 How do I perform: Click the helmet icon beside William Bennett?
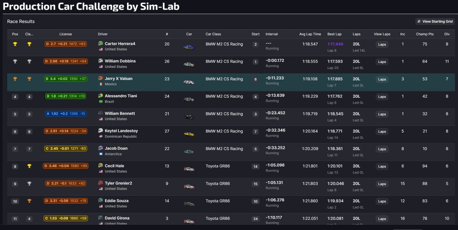(101, 113)
